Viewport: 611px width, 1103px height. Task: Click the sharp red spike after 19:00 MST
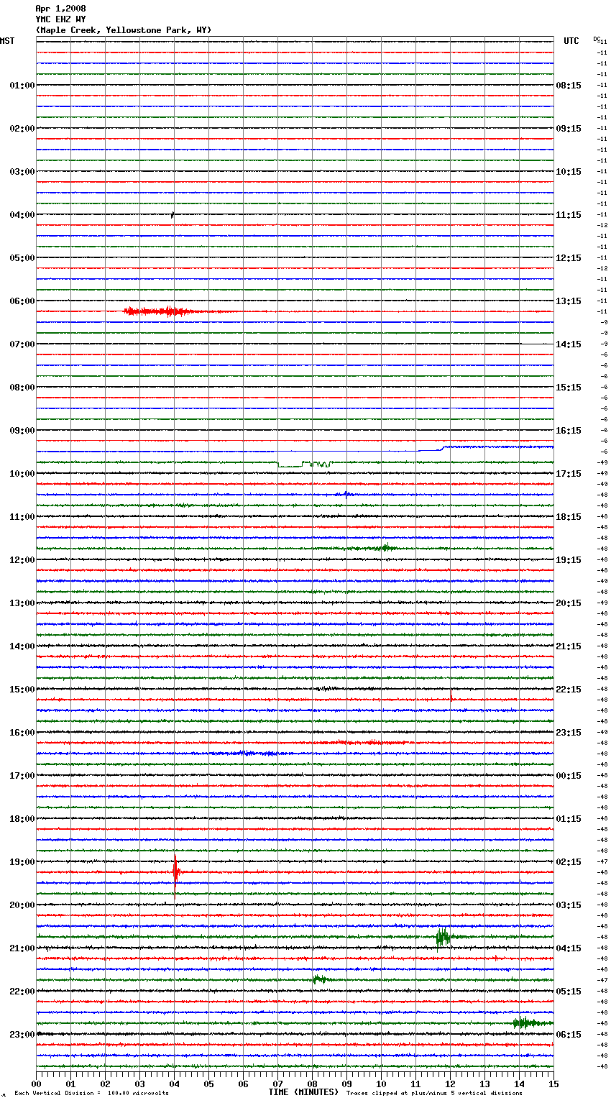click(175, 872)
